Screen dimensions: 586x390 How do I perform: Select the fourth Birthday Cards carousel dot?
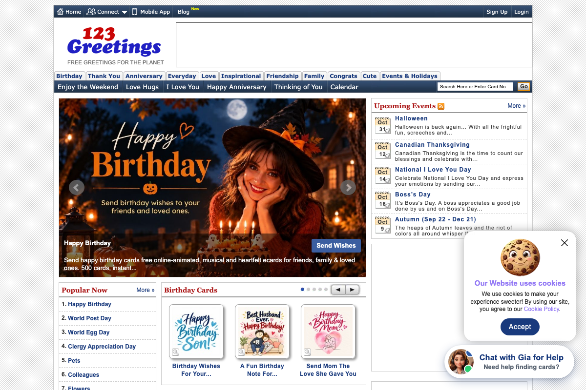pos(320,290)
